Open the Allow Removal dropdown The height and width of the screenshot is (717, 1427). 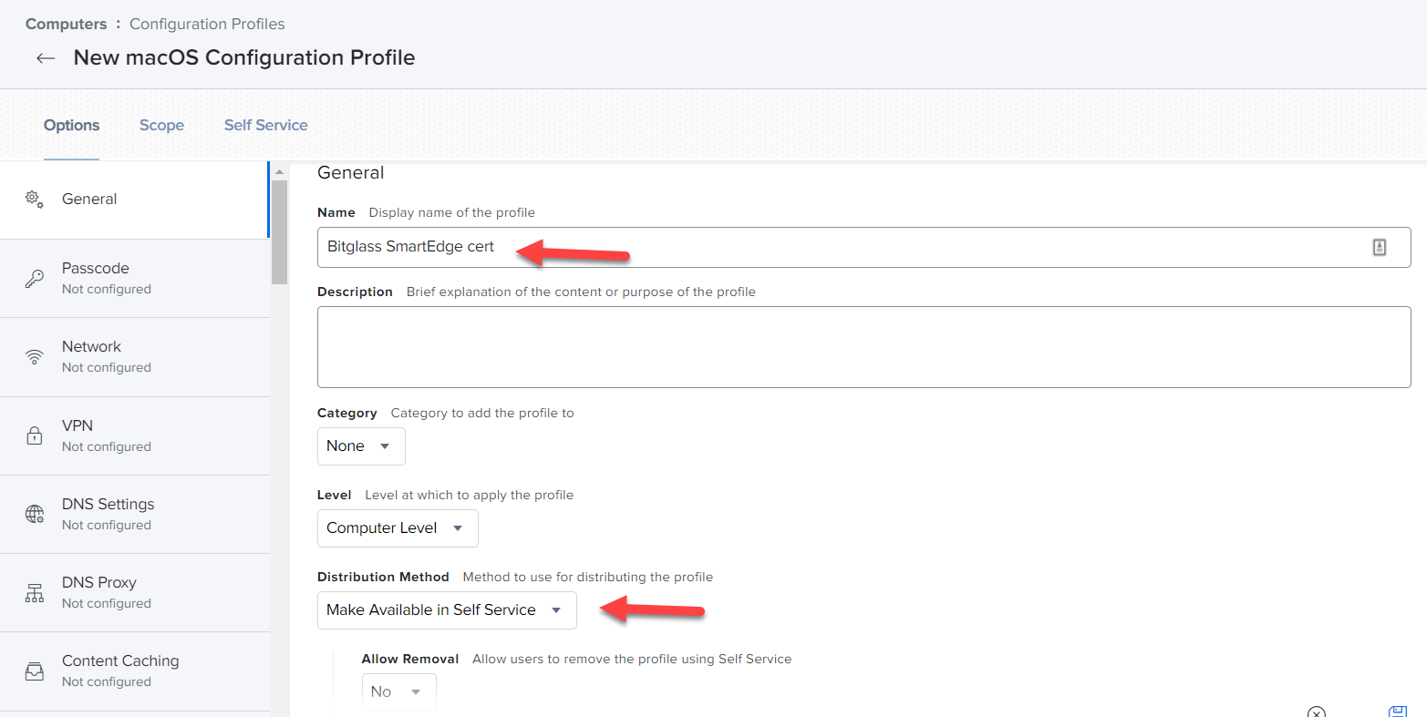pyautogui.click(x=398, y=691)
